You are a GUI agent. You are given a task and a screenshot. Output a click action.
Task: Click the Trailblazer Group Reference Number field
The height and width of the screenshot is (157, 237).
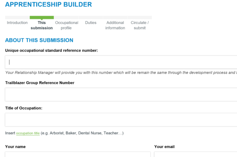point(121,95)
